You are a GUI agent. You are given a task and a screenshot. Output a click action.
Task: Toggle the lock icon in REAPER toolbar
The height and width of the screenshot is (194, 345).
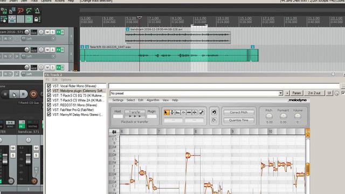36,19
